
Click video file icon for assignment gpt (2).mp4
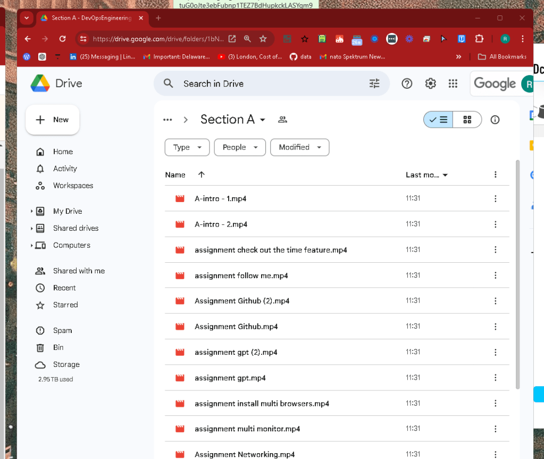[180, 352]
